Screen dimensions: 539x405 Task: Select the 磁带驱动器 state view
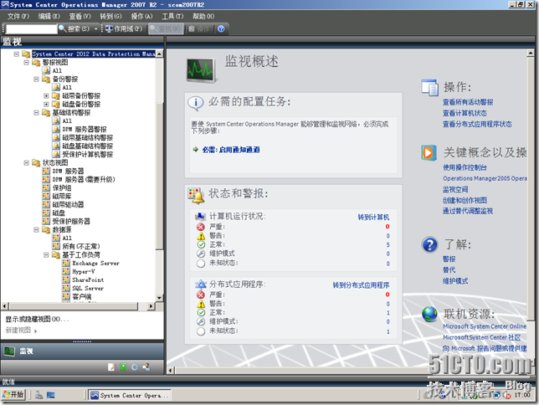coord(68,204)
